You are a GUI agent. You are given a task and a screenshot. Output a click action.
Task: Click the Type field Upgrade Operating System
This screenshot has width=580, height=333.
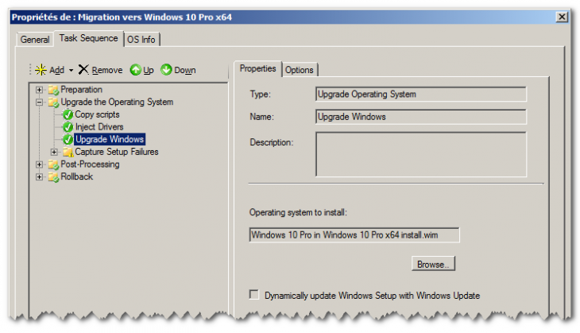coord(421,94)
